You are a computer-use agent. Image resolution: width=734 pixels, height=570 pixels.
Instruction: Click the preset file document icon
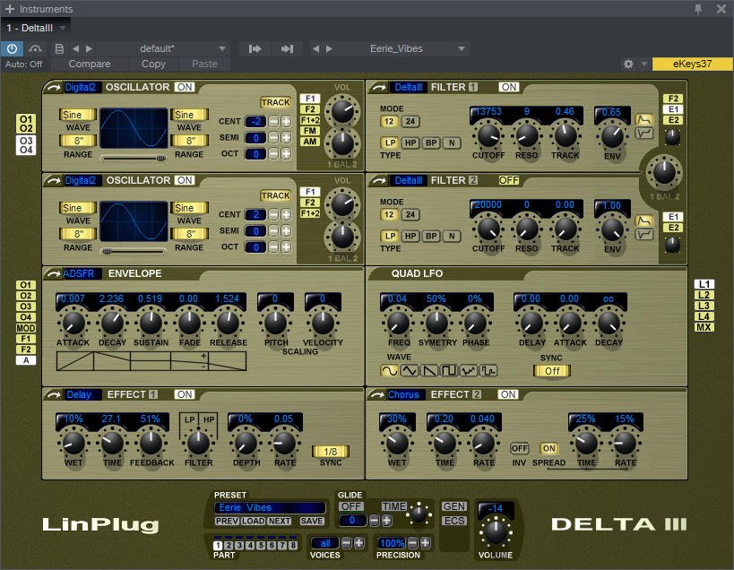click(59, 48)
